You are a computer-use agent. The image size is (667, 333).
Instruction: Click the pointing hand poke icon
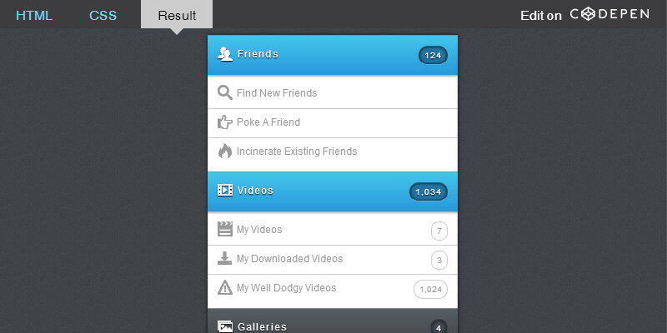coord(224,122)
